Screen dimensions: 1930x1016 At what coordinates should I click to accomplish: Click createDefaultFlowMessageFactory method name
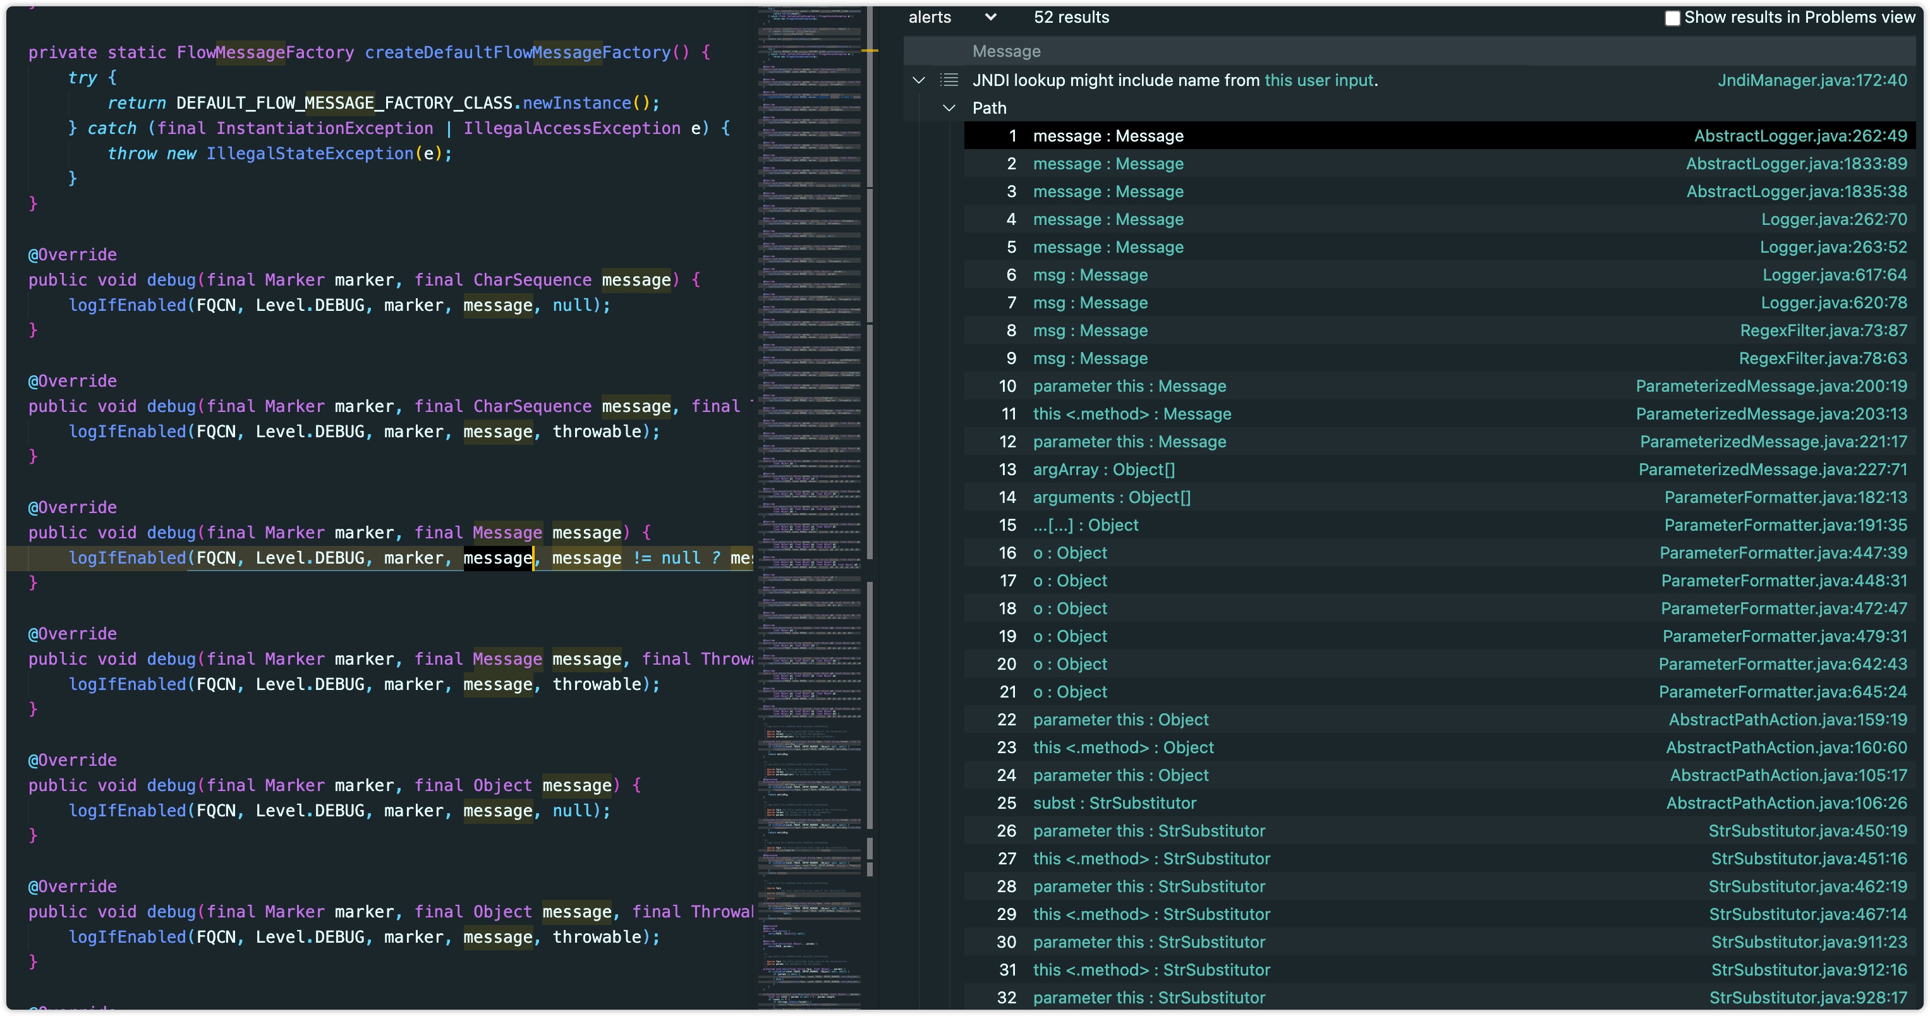click(518, 52)
